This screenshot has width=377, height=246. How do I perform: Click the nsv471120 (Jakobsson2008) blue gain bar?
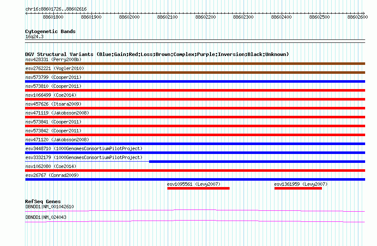coord(195,144)
